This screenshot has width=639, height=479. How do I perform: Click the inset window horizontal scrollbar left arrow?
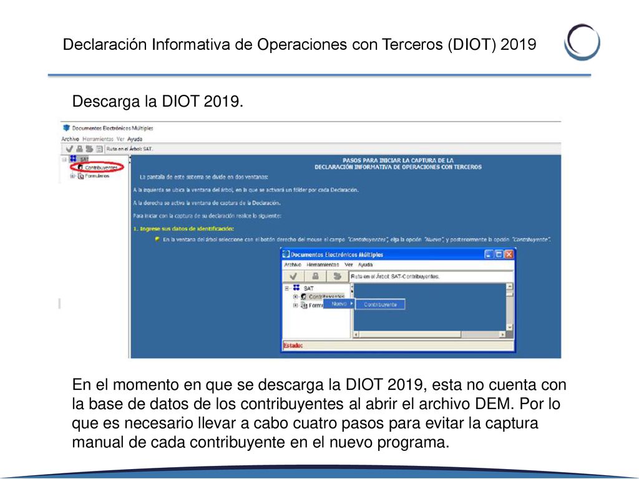coord(356,334)
